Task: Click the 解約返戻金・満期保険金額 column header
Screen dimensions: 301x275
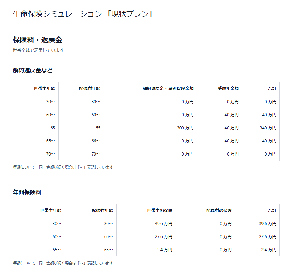Action: 168,88
